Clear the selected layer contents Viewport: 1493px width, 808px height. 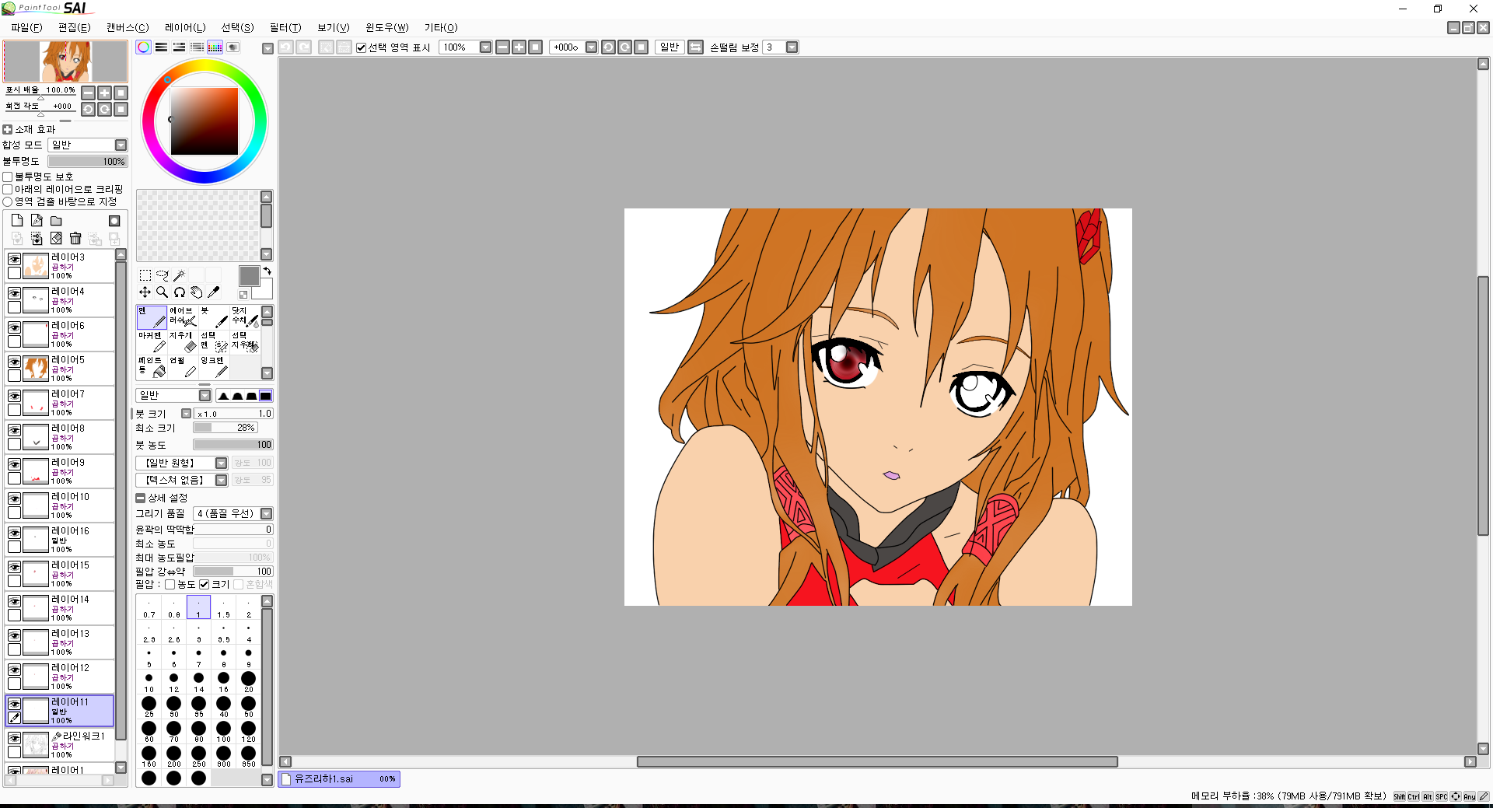click(x=56, y=238)
